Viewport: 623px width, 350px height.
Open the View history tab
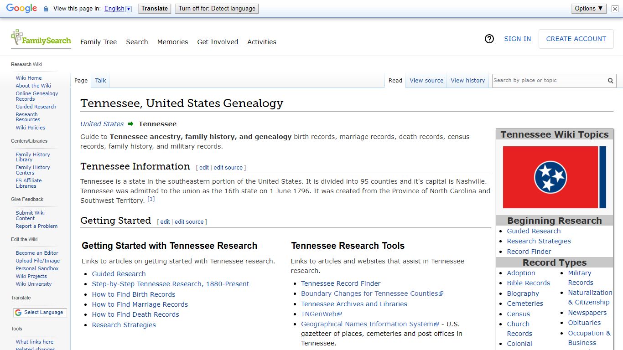468,81
